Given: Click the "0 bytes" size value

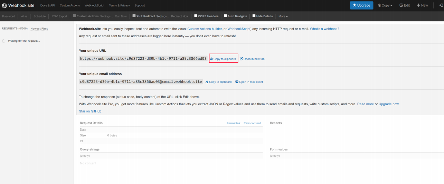Looking at the screenshot, I should 112,136.
